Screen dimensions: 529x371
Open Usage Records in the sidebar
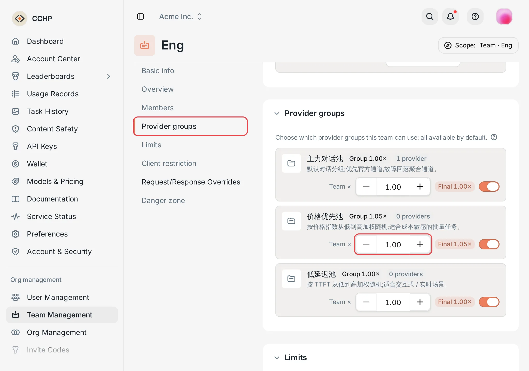coord(62,94)
